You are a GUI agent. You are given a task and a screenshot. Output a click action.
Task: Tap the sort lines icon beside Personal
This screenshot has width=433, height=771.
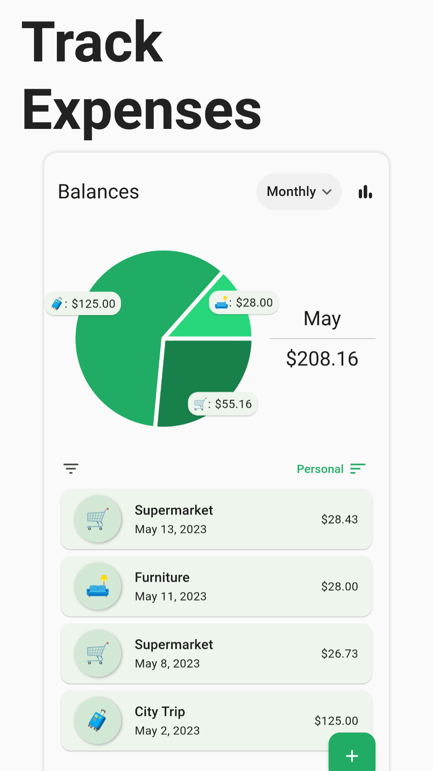(358, 469)
